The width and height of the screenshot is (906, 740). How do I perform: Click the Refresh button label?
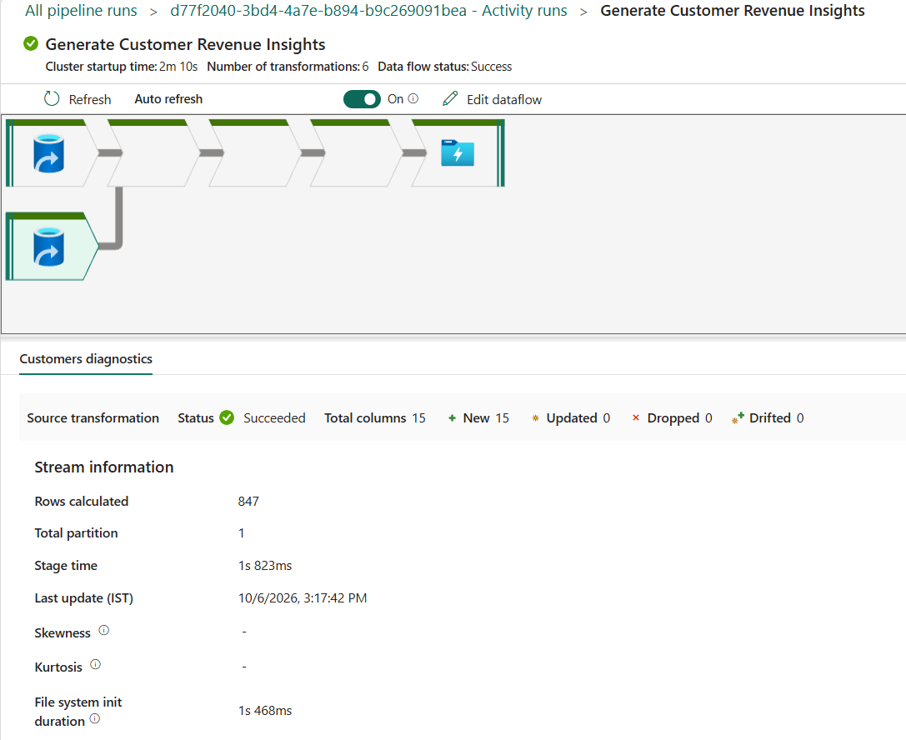[x=89, y=99]
